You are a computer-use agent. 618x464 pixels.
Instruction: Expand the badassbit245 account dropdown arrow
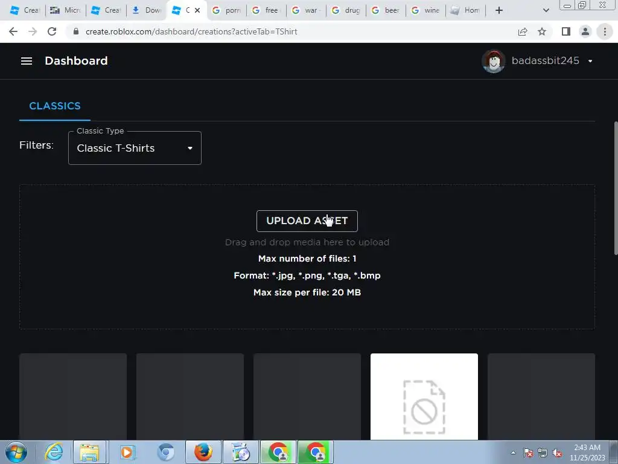coord(590,61)
